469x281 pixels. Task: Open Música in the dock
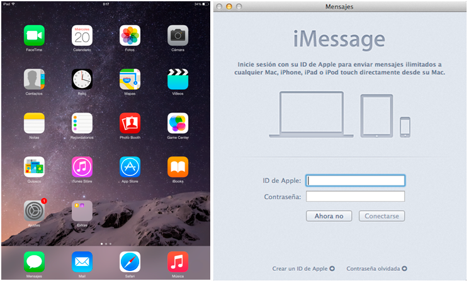point(178,262)
